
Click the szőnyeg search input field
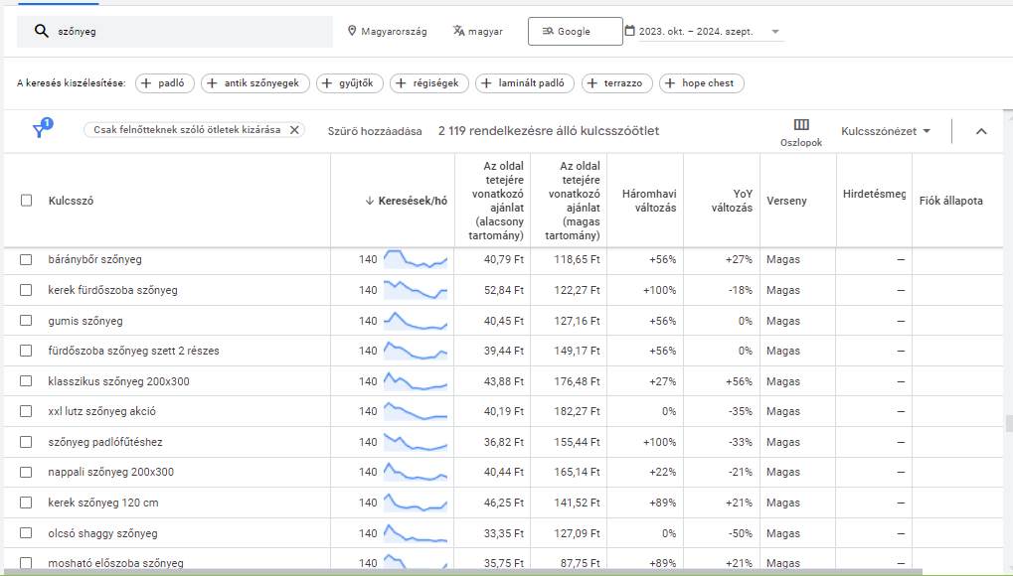click(x=189, y=32)
